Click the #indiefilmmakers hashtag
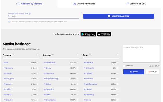The image size is (163, 102). coord(90,84)
